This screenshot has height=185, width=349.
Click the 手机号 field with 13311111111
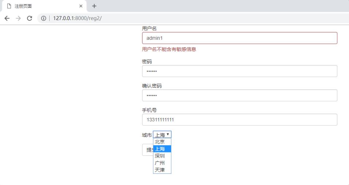coord(240,120)
